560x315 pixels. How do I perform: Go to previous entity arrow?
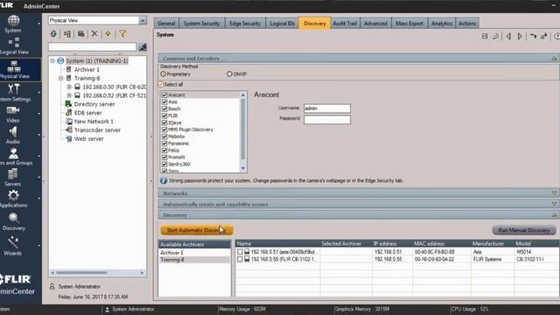tap(508, 36)
